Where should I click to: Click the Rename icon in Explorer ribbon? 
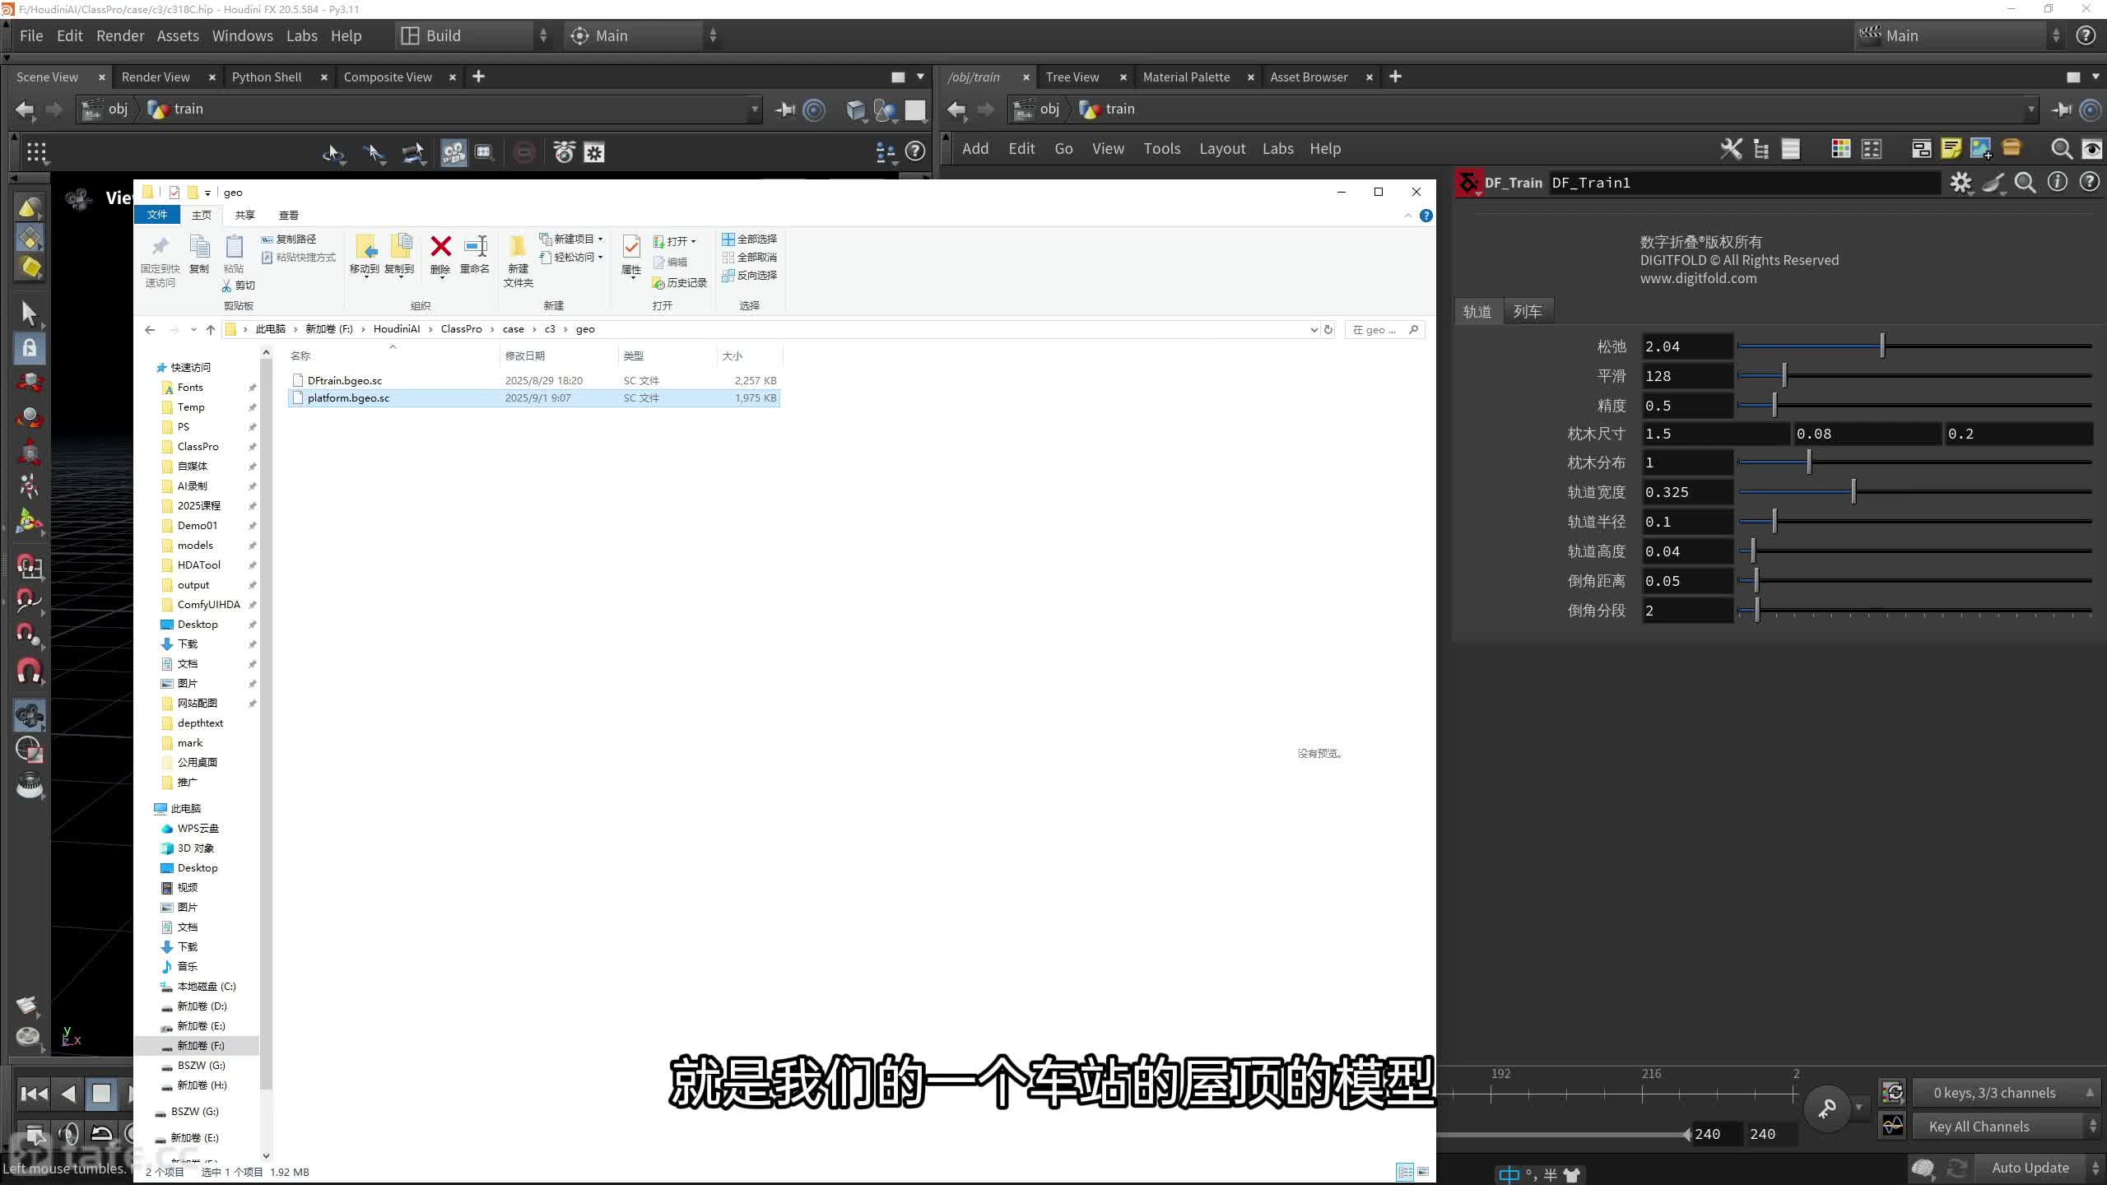pos(475,247)
